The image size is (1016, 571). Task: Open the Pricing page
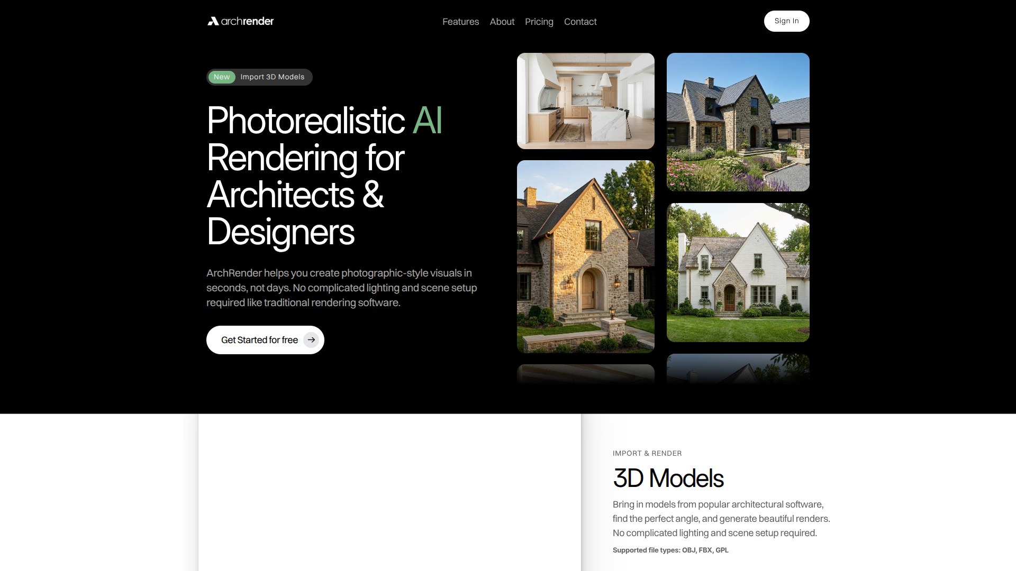pos(539,22)
